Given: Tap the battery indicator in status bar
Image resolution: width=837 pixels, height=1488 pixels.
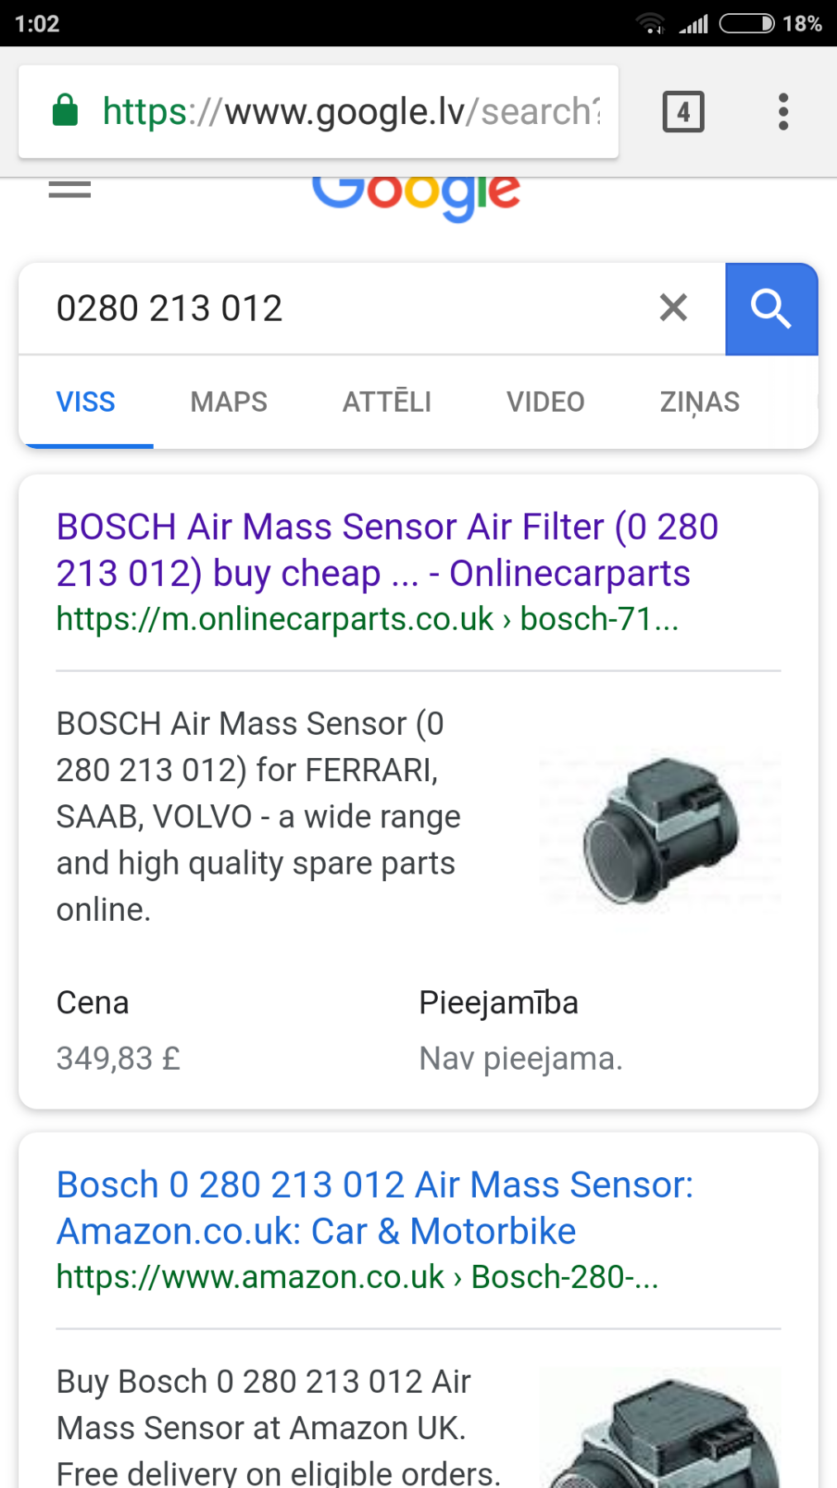Looking at the screenshot, I should [x=746, y=23].
